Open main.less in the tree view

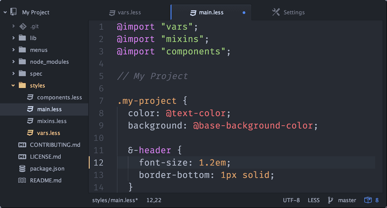pyautogui.click(x=49, y=109)
